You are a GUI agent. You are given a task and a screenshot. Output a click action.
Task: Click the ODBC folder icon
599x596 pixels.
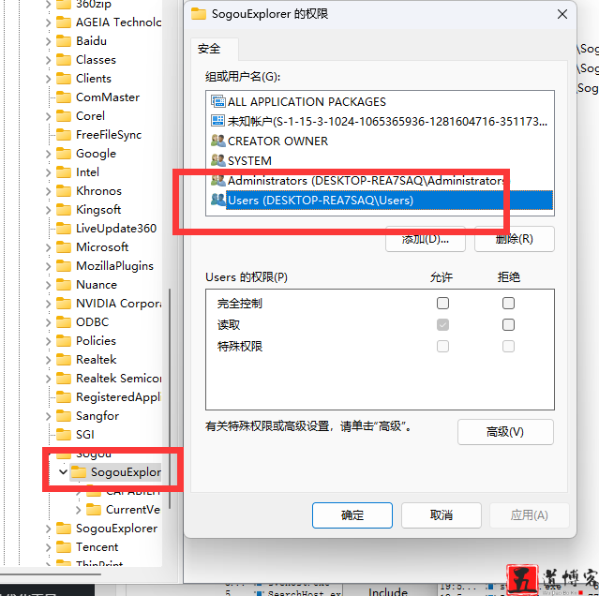[x=64, y=321]
